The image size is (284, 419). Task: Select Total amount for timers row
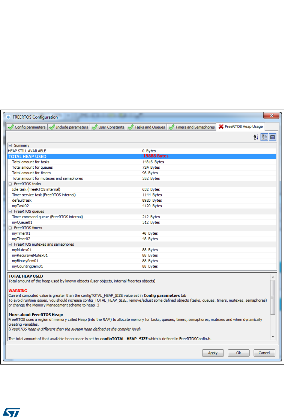click(142, 173)
